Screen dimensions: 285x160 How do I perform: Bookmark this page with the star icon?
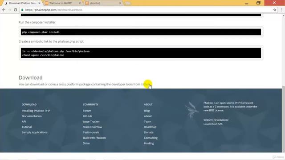[x=275, y=10]
